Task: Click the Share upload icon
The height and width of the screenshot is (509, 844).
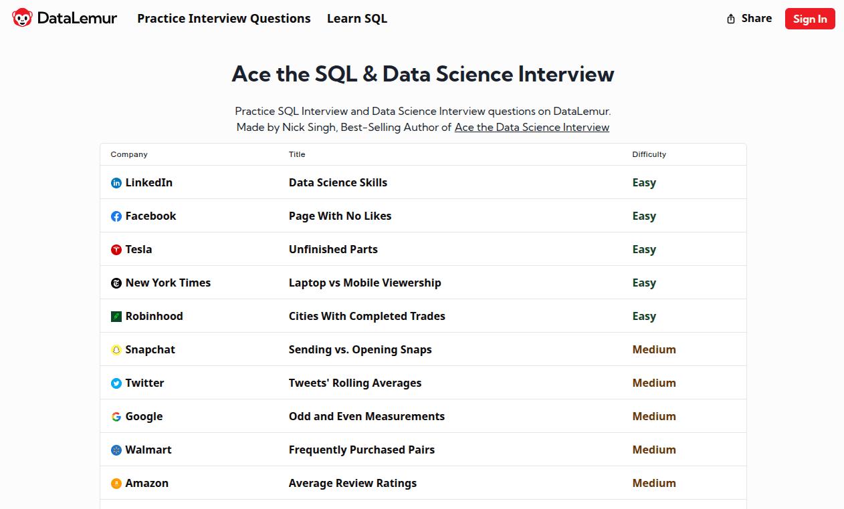Action: tap(731, 19)
